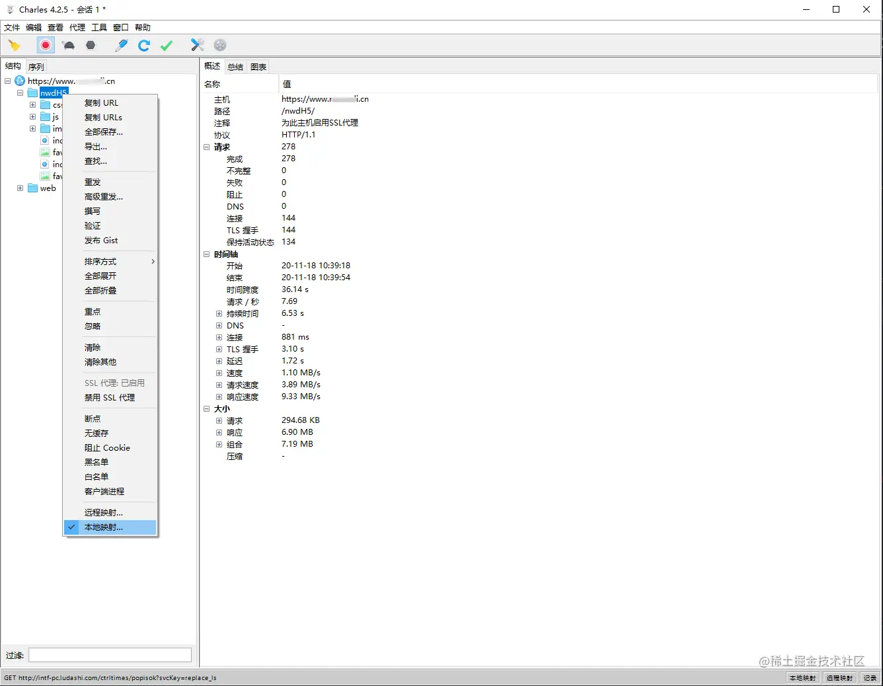
Task: Toggle 断点 in the context menu
Action: pos(110,419)
